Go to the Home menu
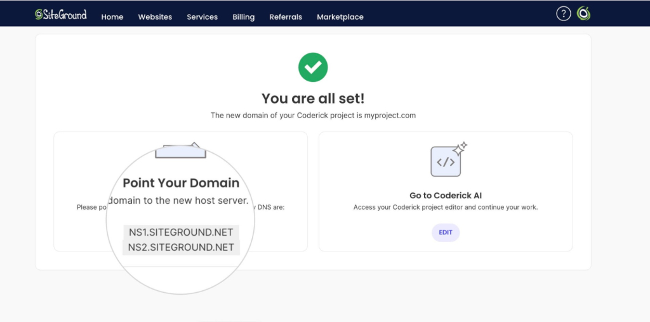Image resolution: width=650 pixels, height=322 pixels. pyautogui.click(x=112, y=17)
